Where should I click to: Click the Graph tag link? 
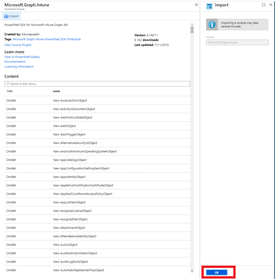point(30,39)
